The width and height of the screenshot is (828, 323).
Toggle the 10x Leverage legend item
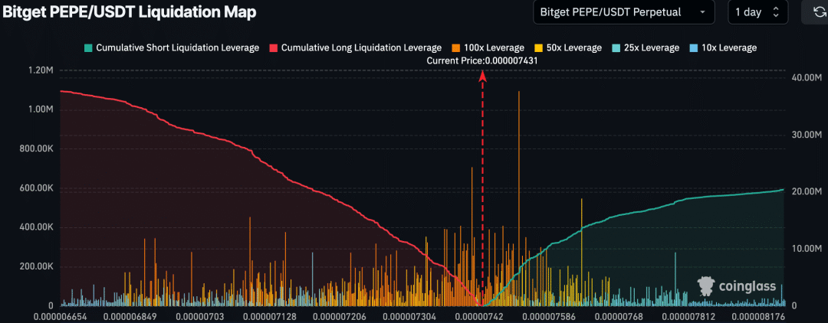(722, 48)
